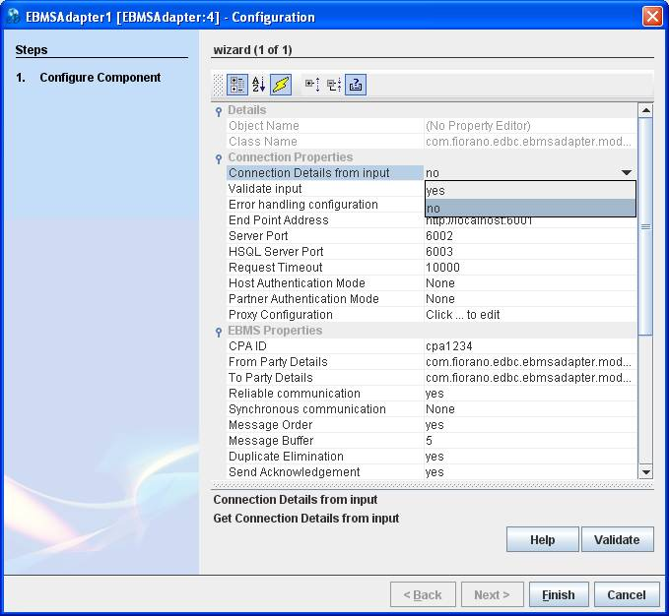Click the To Party Details value
669x616 pixels.
(x=530, y=378)
